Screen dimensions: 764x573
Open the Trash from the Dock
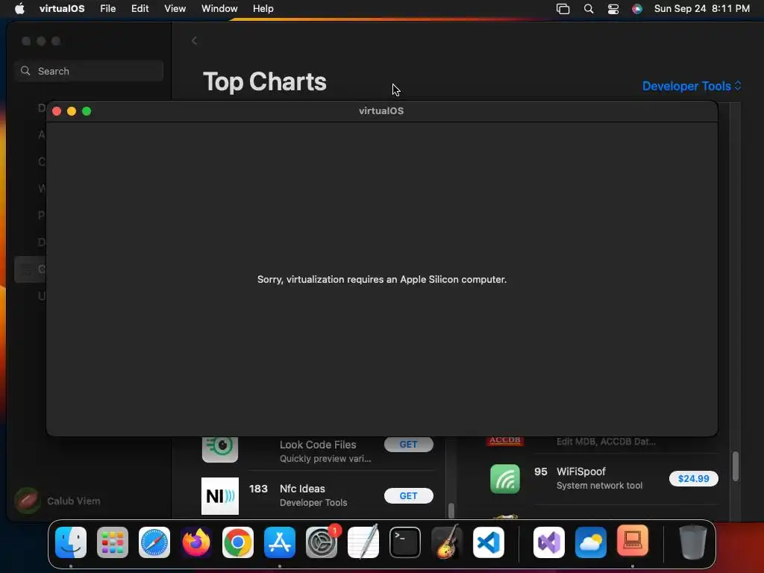pos(693,542)
